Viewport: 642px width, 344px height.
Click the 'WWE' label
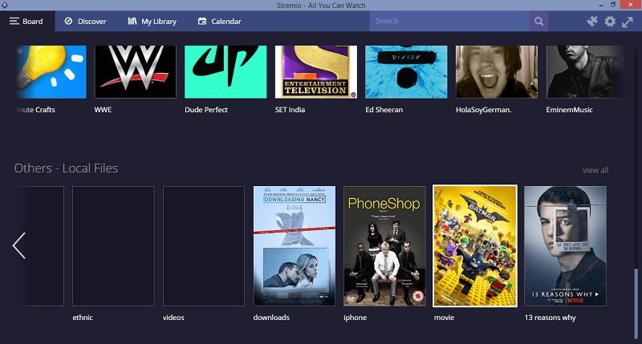103,110
